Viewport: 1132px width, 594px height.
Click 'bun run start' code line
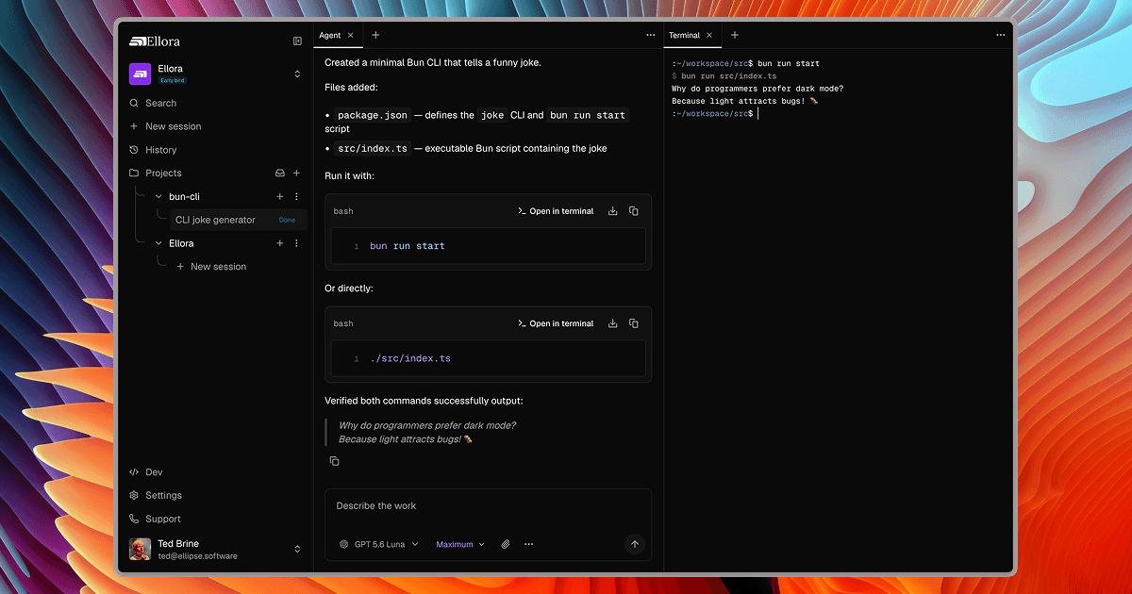pos(408,246)
